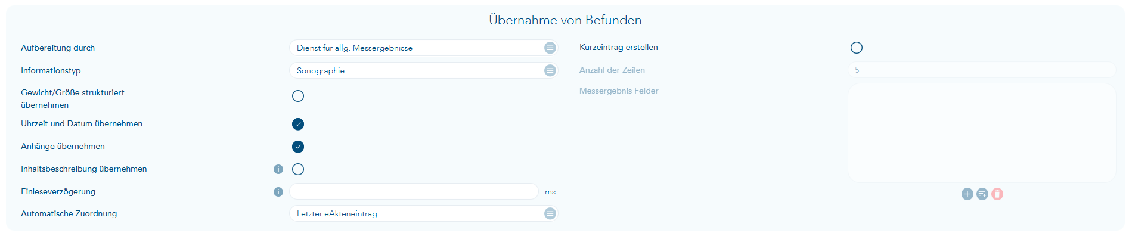Click info icon next to Einleseverzögerung
The image size is (1132, 239).
point(278,192)
